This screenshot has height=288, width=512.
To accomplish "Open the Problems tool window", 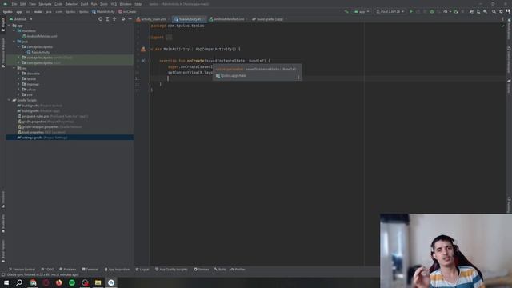I will tap(67, 270).
